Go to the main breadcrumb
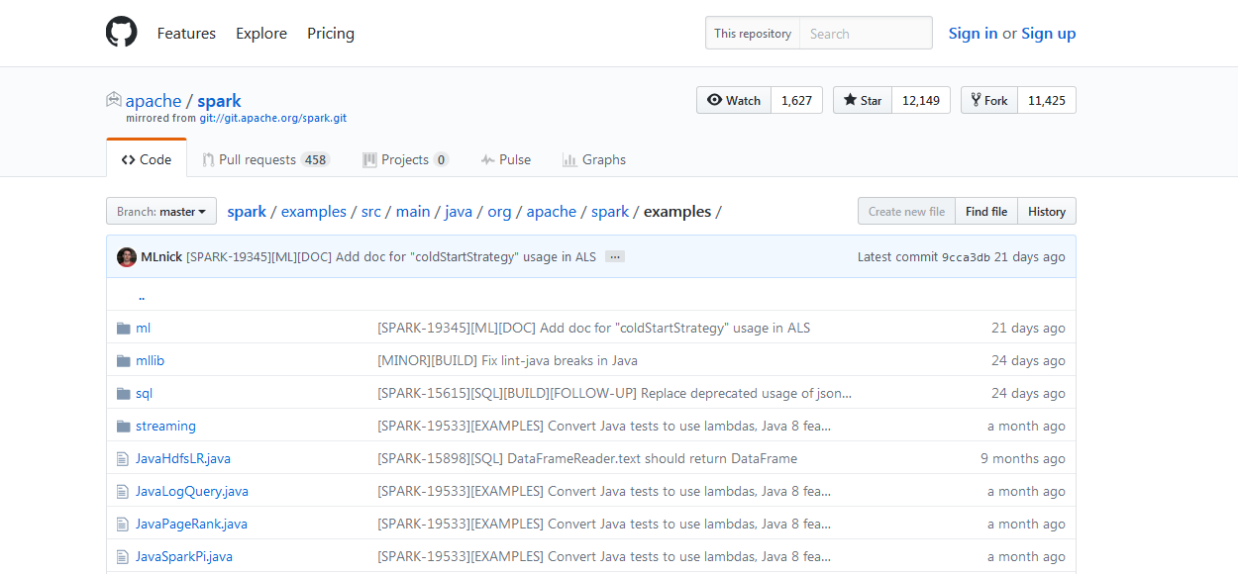Screen dimensions: 1238x574 (413, 211)
